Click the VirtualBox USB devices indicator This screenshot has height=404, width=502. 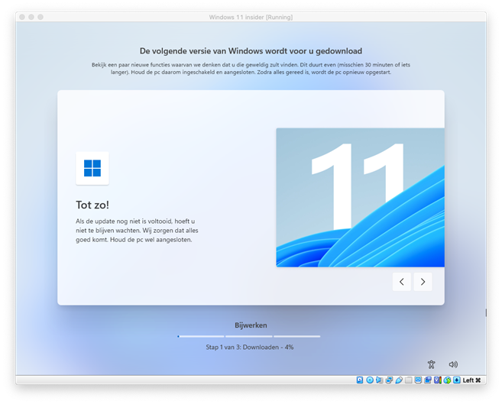pyautogui.click(x=399, y=380)
